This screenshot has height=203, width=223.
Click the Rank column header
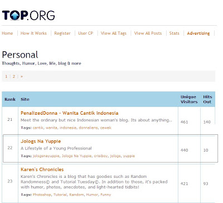pos(10,100)
